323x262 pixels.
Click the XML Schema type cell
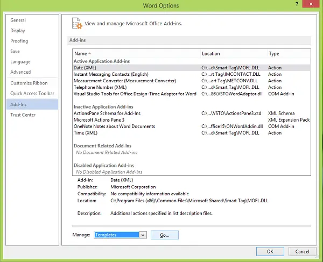click(x=281, y=113)
